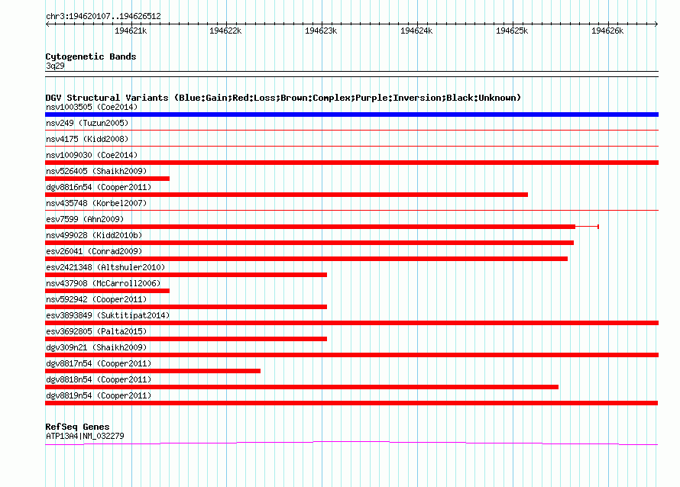Screen dimensions: 680x487
Task: Click the 194625k ruler label
Action: 512,31
